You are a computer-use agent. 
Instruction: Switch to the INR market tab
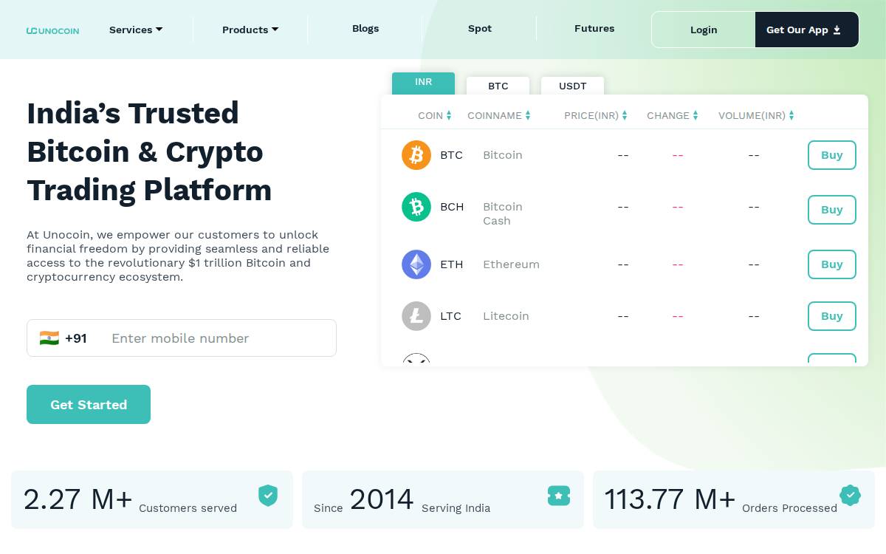click(x=423, y=83)
